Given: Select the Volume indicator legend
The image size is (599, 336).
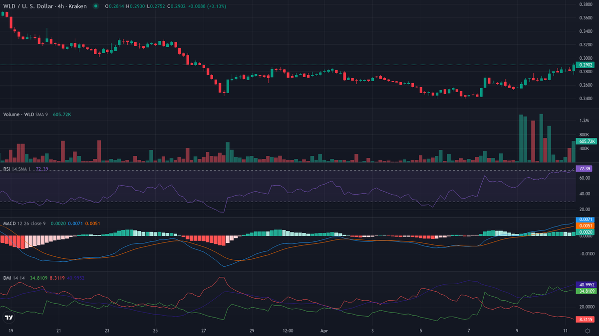Looking at the screenshot, I should coord(18,114).
